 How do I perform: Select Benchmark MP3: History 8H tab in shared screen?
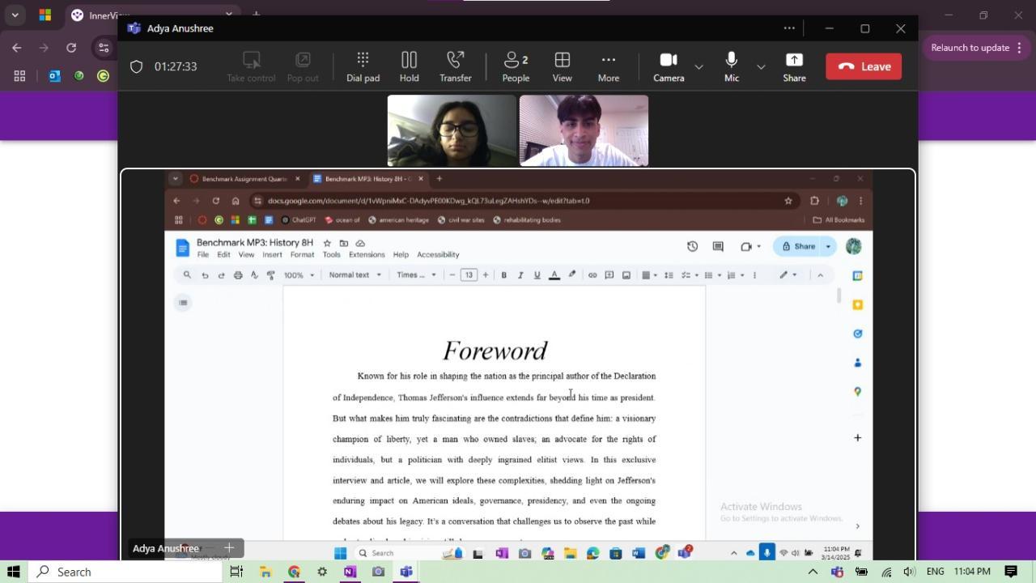[x=368, y=179]
